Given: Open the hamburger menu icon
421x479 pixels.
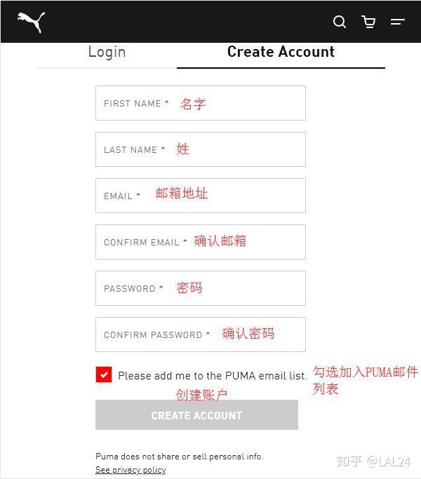Looking at the screenshot, I should (397, 22).
